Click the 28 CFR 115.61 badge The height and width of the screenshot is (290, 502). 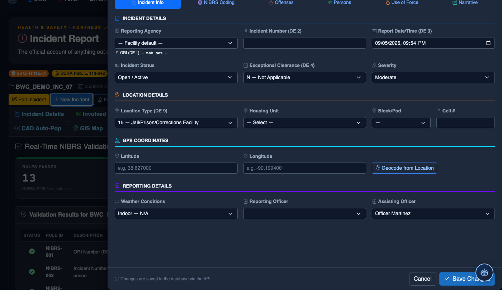pyautogui.click(x=29, y=73)
